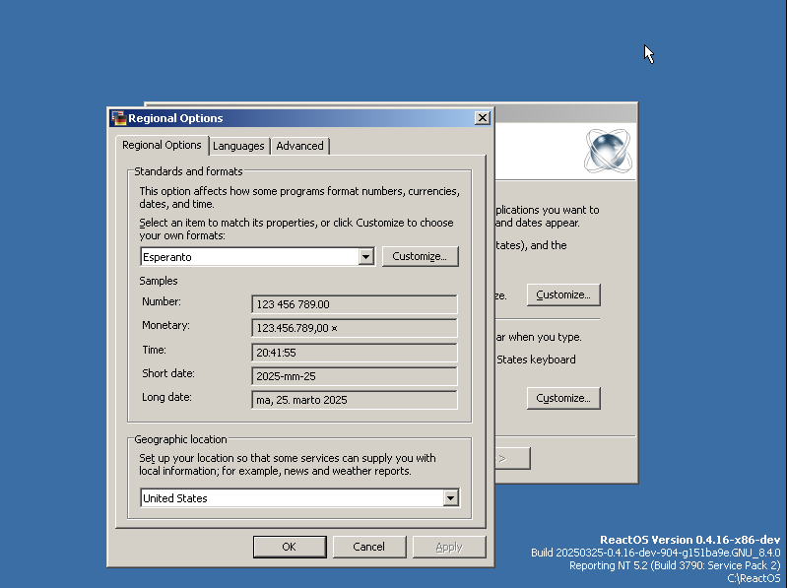Close the Regional Options dialog
Screen dimensions: 787x588
click(482, 118)
